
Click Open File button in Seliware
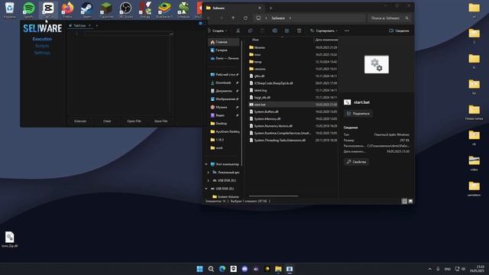134,121
